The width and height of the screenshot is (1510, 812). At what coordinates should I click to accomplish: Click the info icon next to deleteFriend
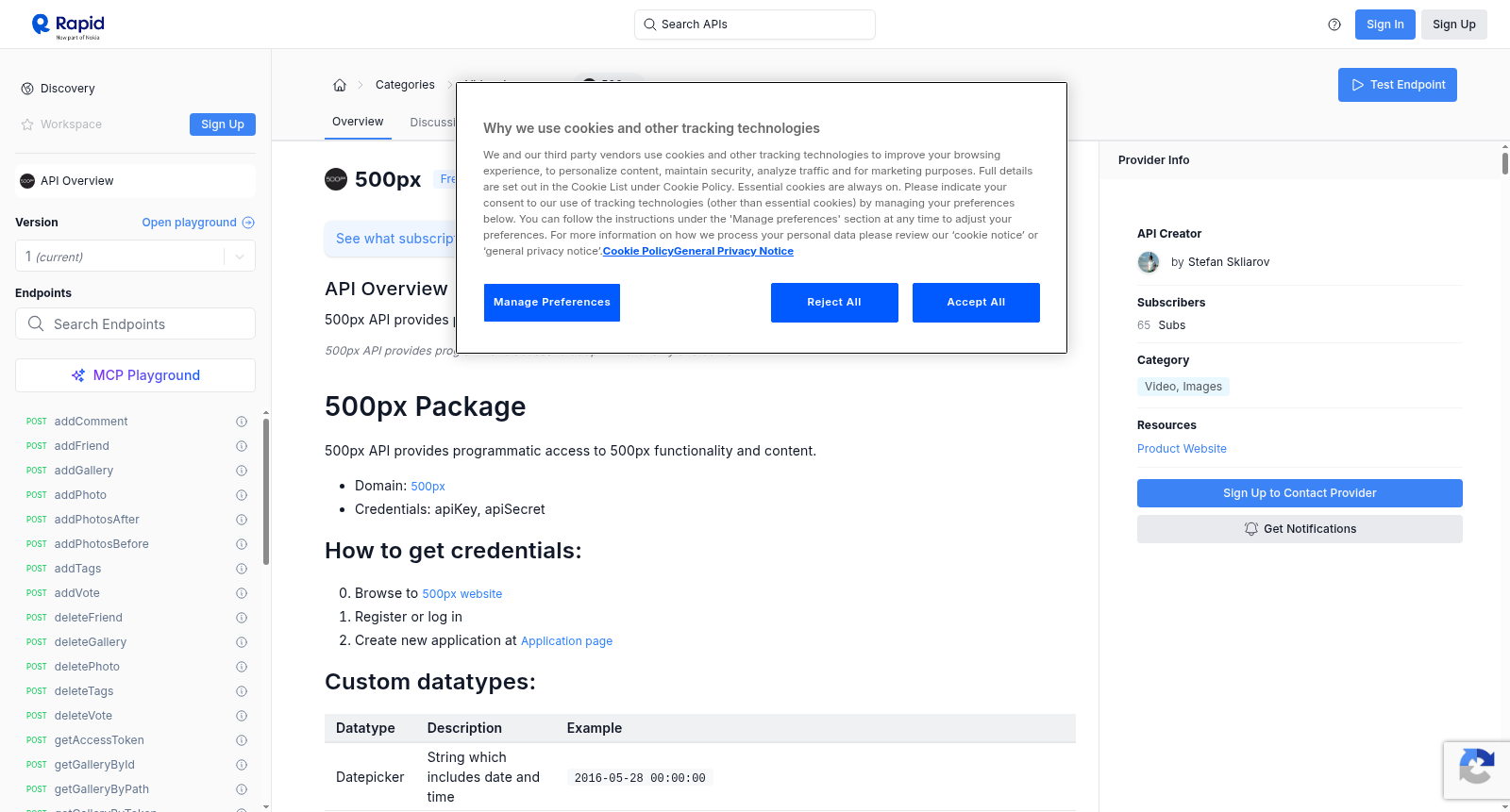click(x=242, y=618)
